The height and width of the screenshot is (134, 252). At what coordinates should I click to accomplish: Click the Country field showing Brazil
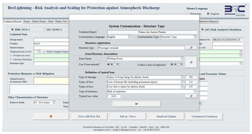click(x=51, y=43)
